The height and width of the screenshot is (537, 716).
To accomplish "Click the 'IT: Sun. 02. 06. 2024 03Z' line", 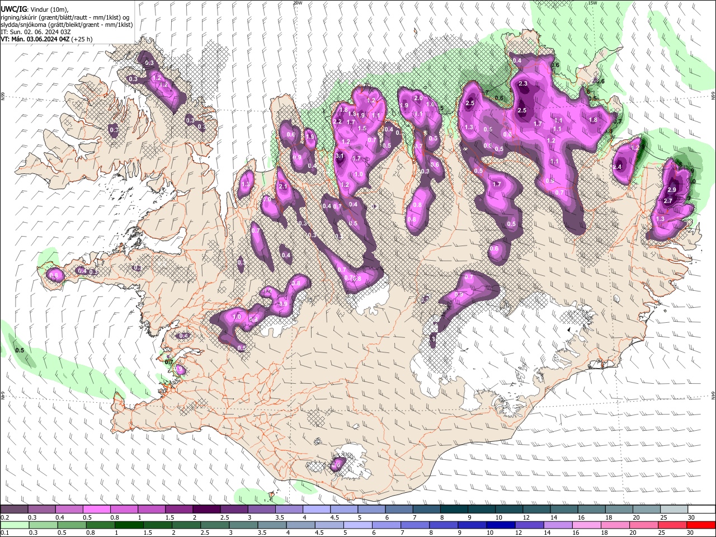I will click(x=35, y=32).
